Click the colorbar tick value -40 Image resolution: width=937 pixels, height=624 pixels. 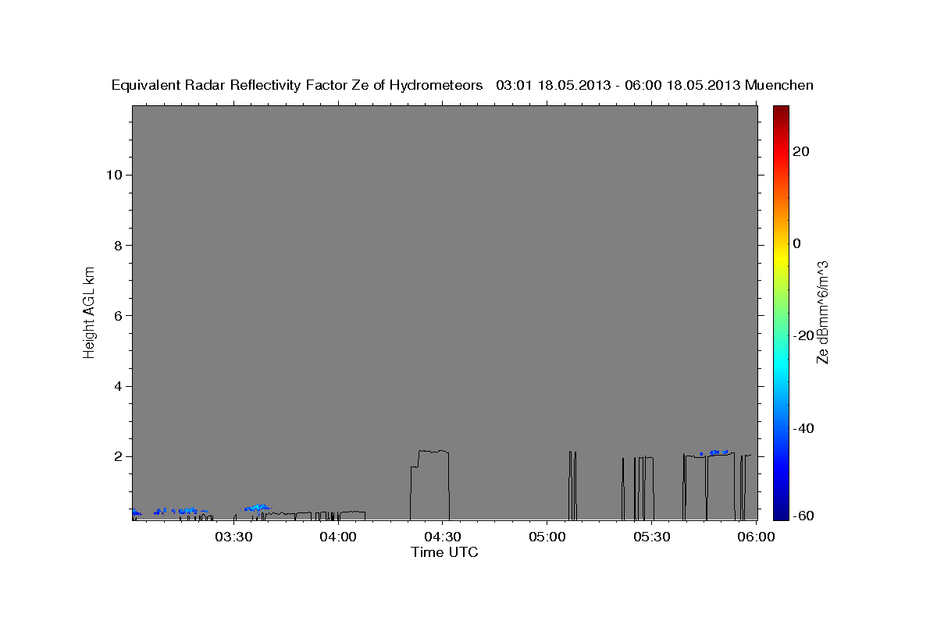pos(802,428)
